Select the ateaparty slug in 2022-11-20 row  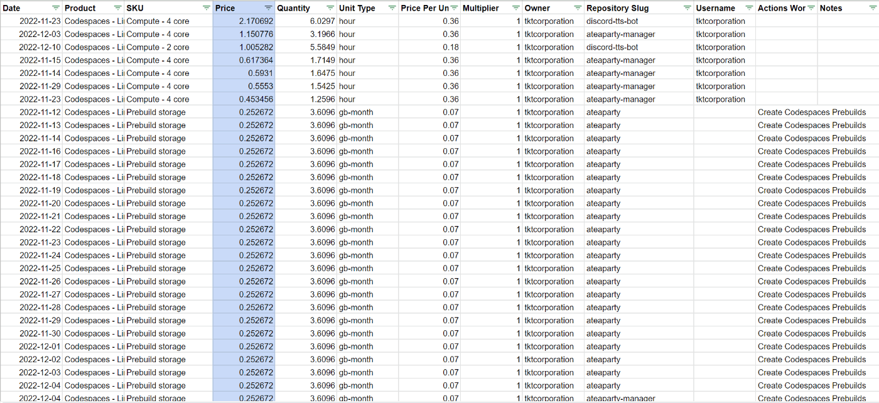(639, 203)
